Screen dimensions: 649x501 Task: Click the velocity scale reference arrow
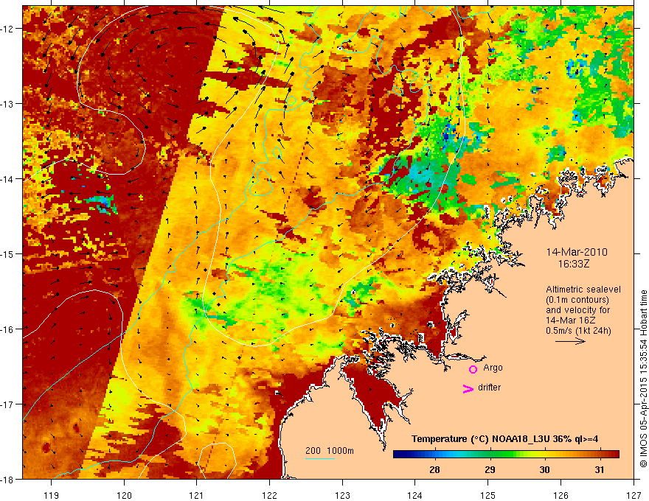(570, 341)
